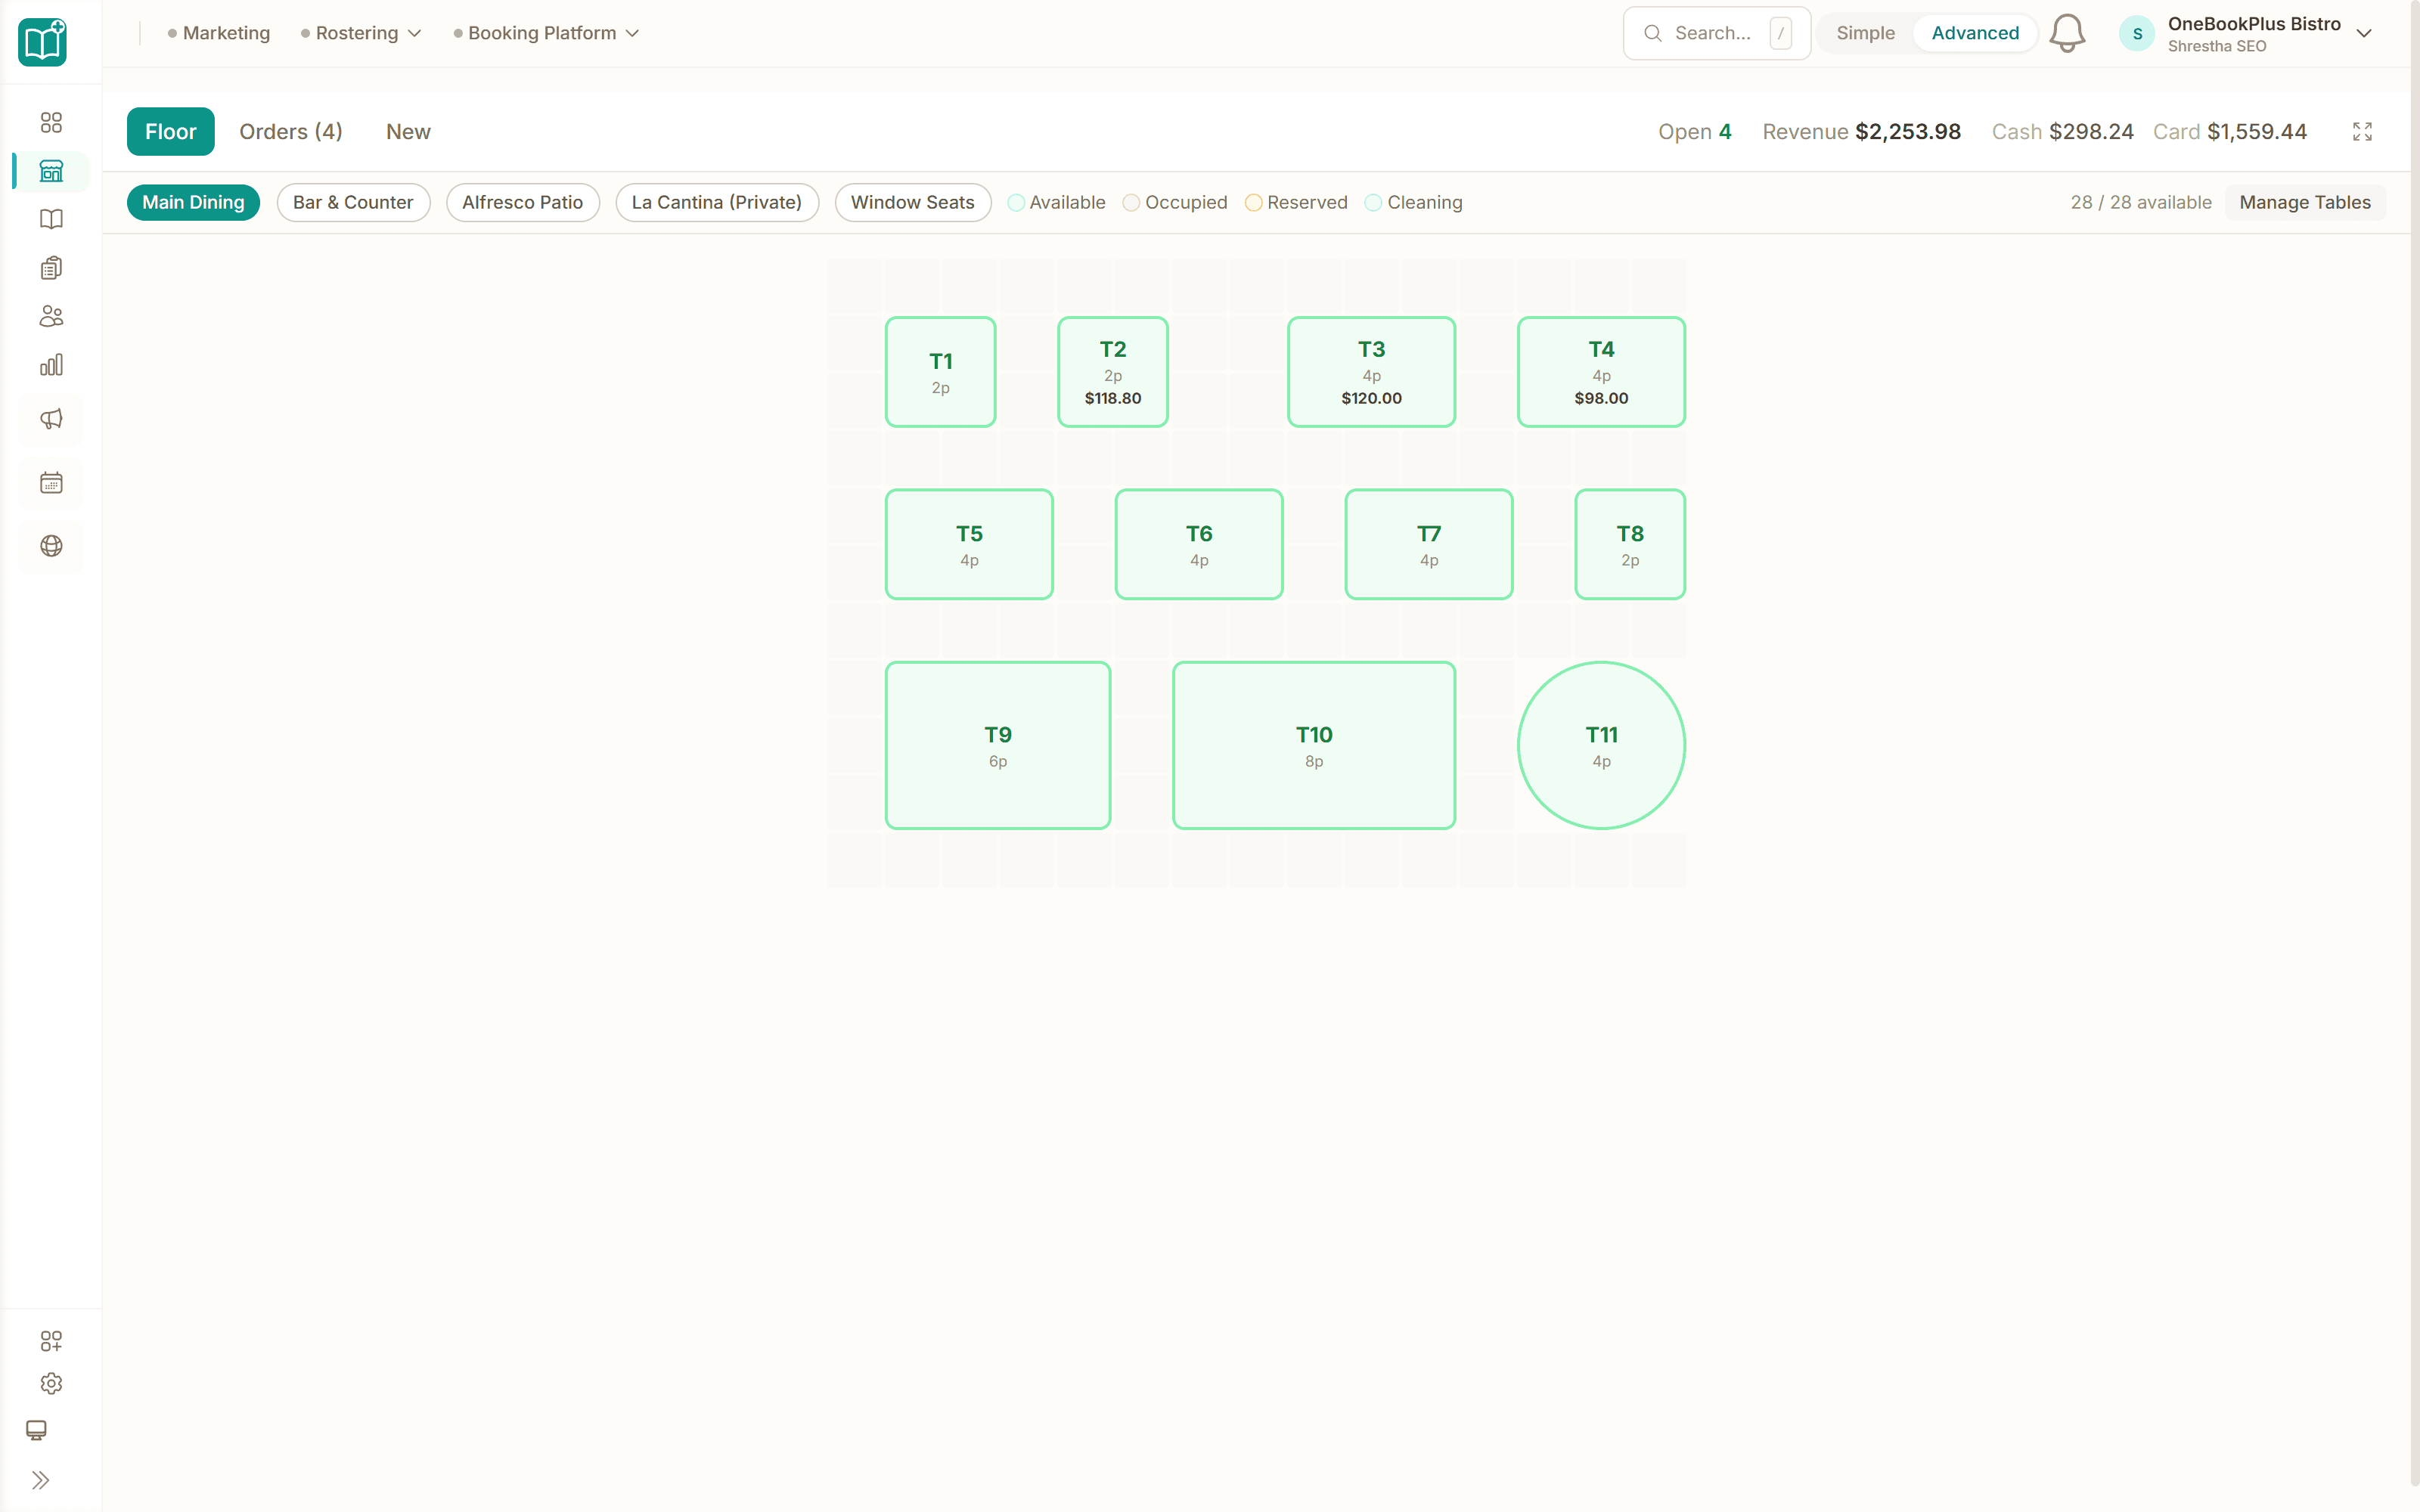
Task: Select the Alfresco Patio floor section
Action: (x=522, y=202)
